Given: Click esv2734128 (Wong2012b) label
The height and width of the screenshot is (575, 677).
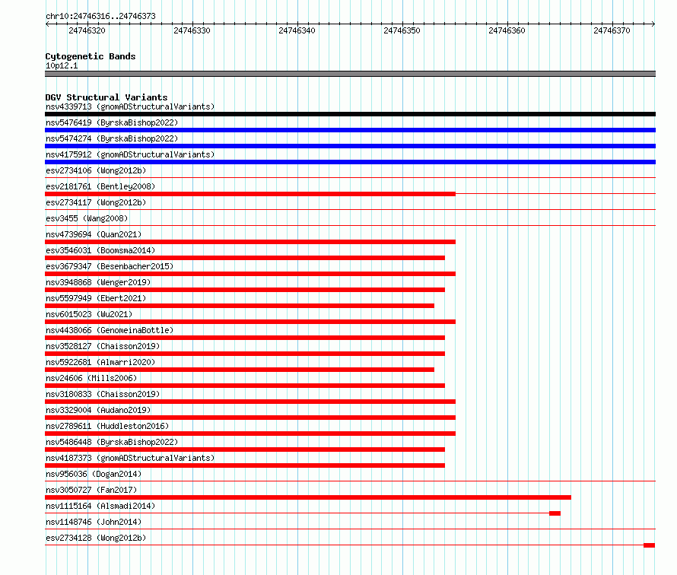Looking at the screenshot, I should [x=96, y=538].
